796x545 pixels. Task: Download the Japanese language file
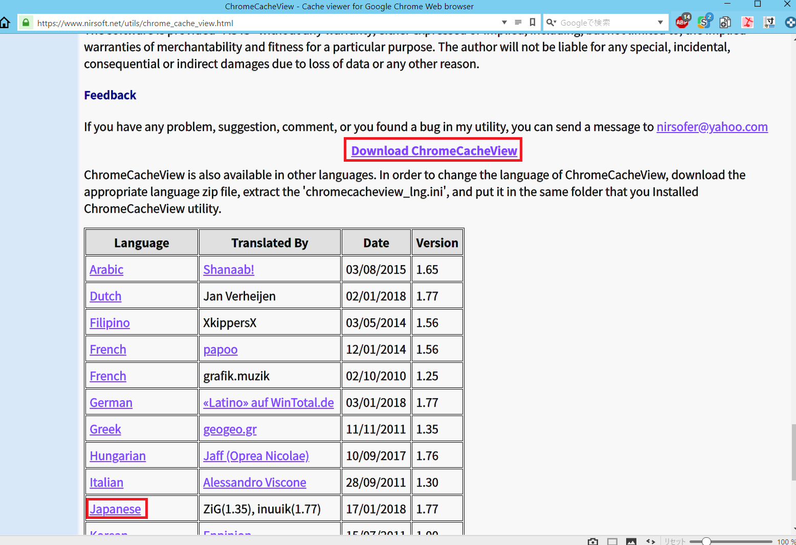(115, 509)
